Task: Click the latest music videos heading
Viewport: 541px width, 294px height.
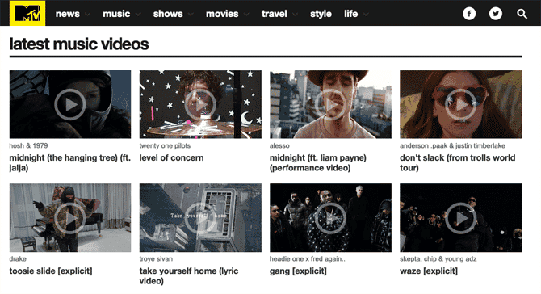Action: click(79, 44)
